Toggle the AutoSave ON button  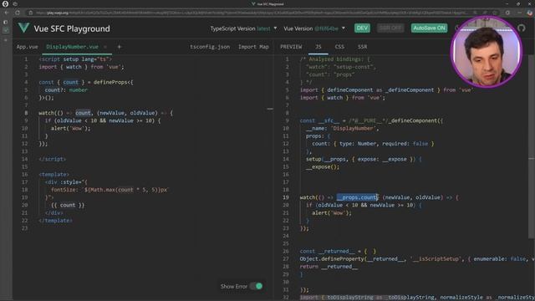click(429, 28)
